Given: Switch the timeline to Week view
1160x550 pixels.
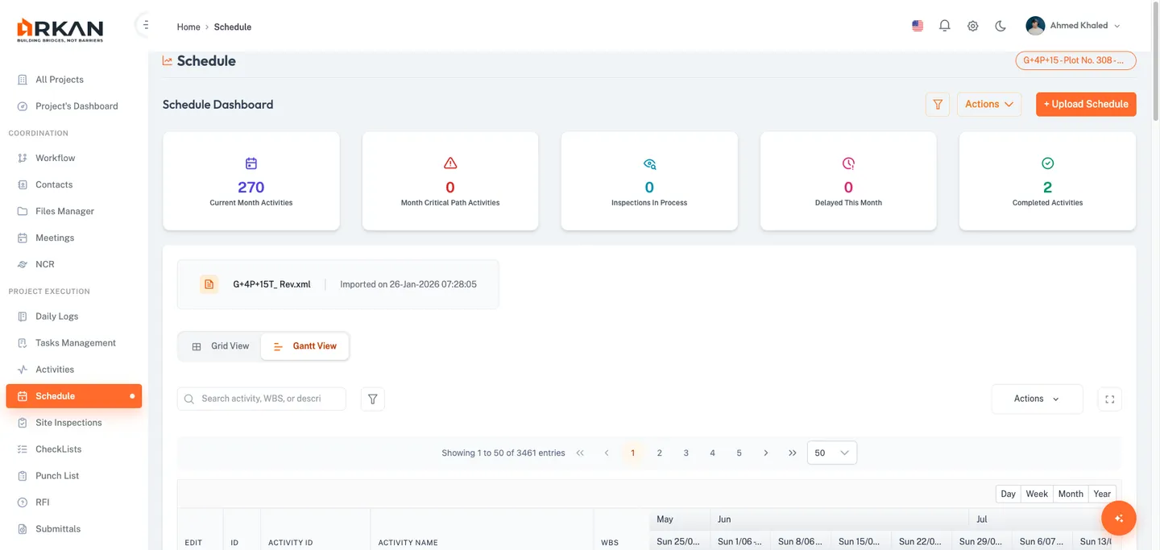Looking at the screenshot, I should point(1036,493).
